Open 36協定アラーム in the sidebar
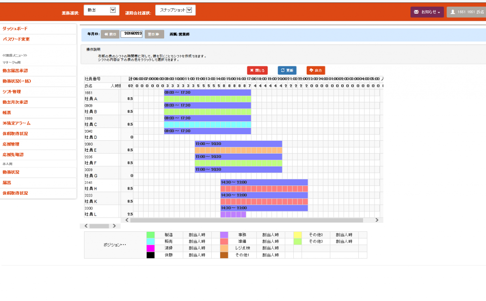The width and height of the screenshot is (486, 301). pos(17,123)
